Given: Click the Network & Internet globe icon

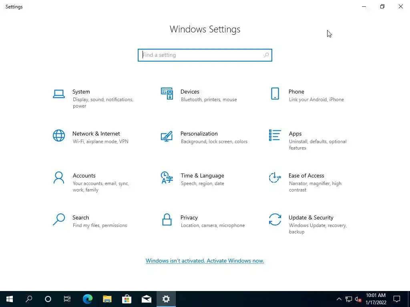Looking at the screenshot, I should pyautogui.click(x=59, y=136).
